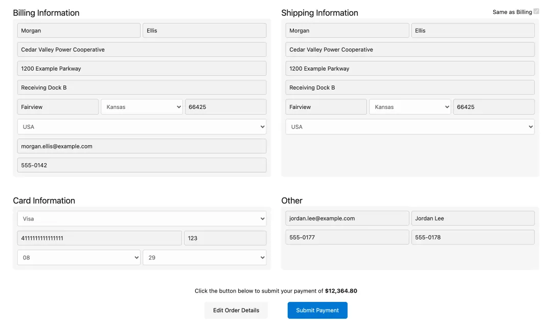Open the expiration year dropdown showing 29
Viewport: 552px width, 331px height.
pyautogui.click(x=204, y=257)
